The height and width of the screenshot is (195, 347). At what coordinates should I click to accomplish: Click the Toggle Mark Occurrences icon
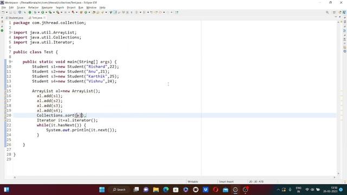(115, 12)
